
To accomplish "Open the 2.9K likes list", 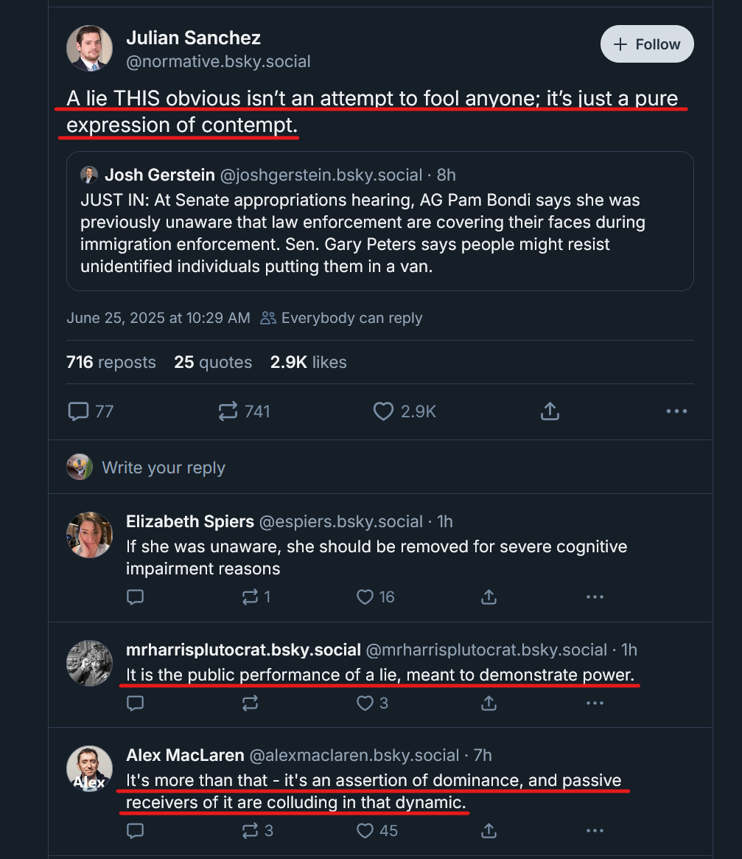I will tap(308, 362).
